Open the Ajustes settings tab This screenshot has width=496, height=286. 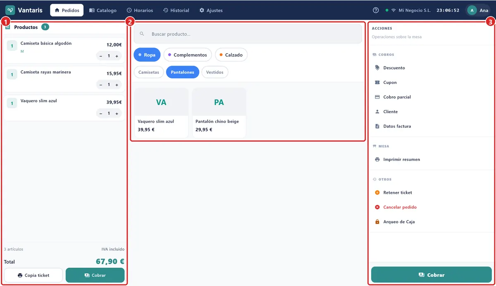211,10
